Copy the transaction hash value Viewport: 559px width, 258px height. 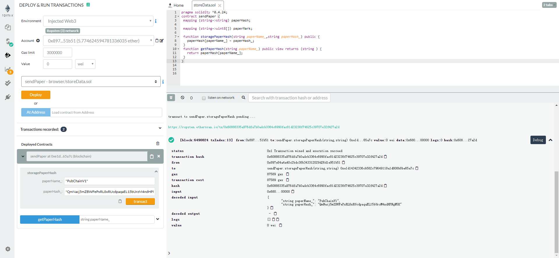pyautogui.click(x=385, y=157)
